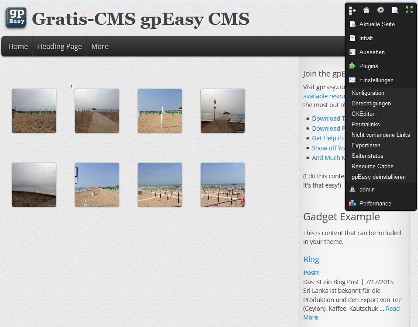418x327 pixels.
Task: Open thumbnail of walkway with tall signpost by sea
Action: click(x=223, y=111)
